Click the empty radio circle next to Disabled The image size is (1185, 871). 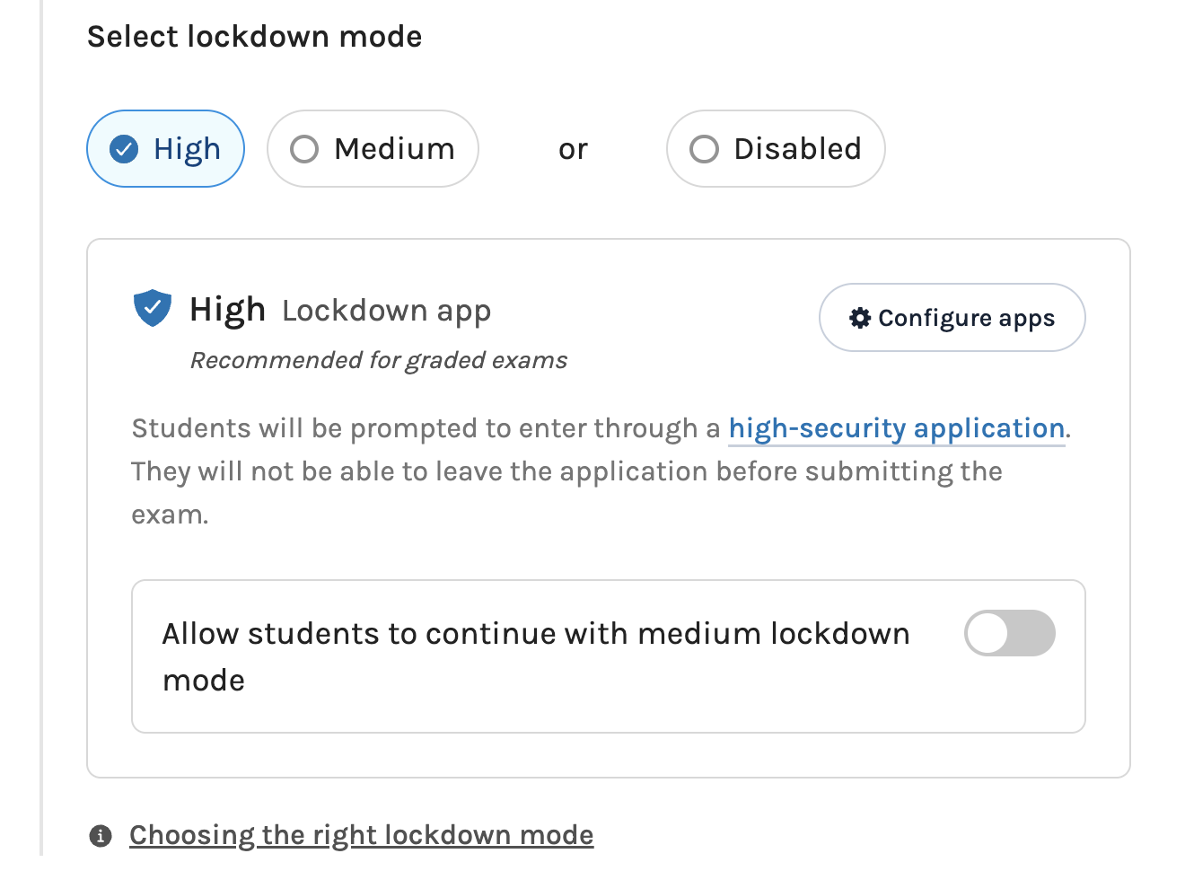point(704,149)
